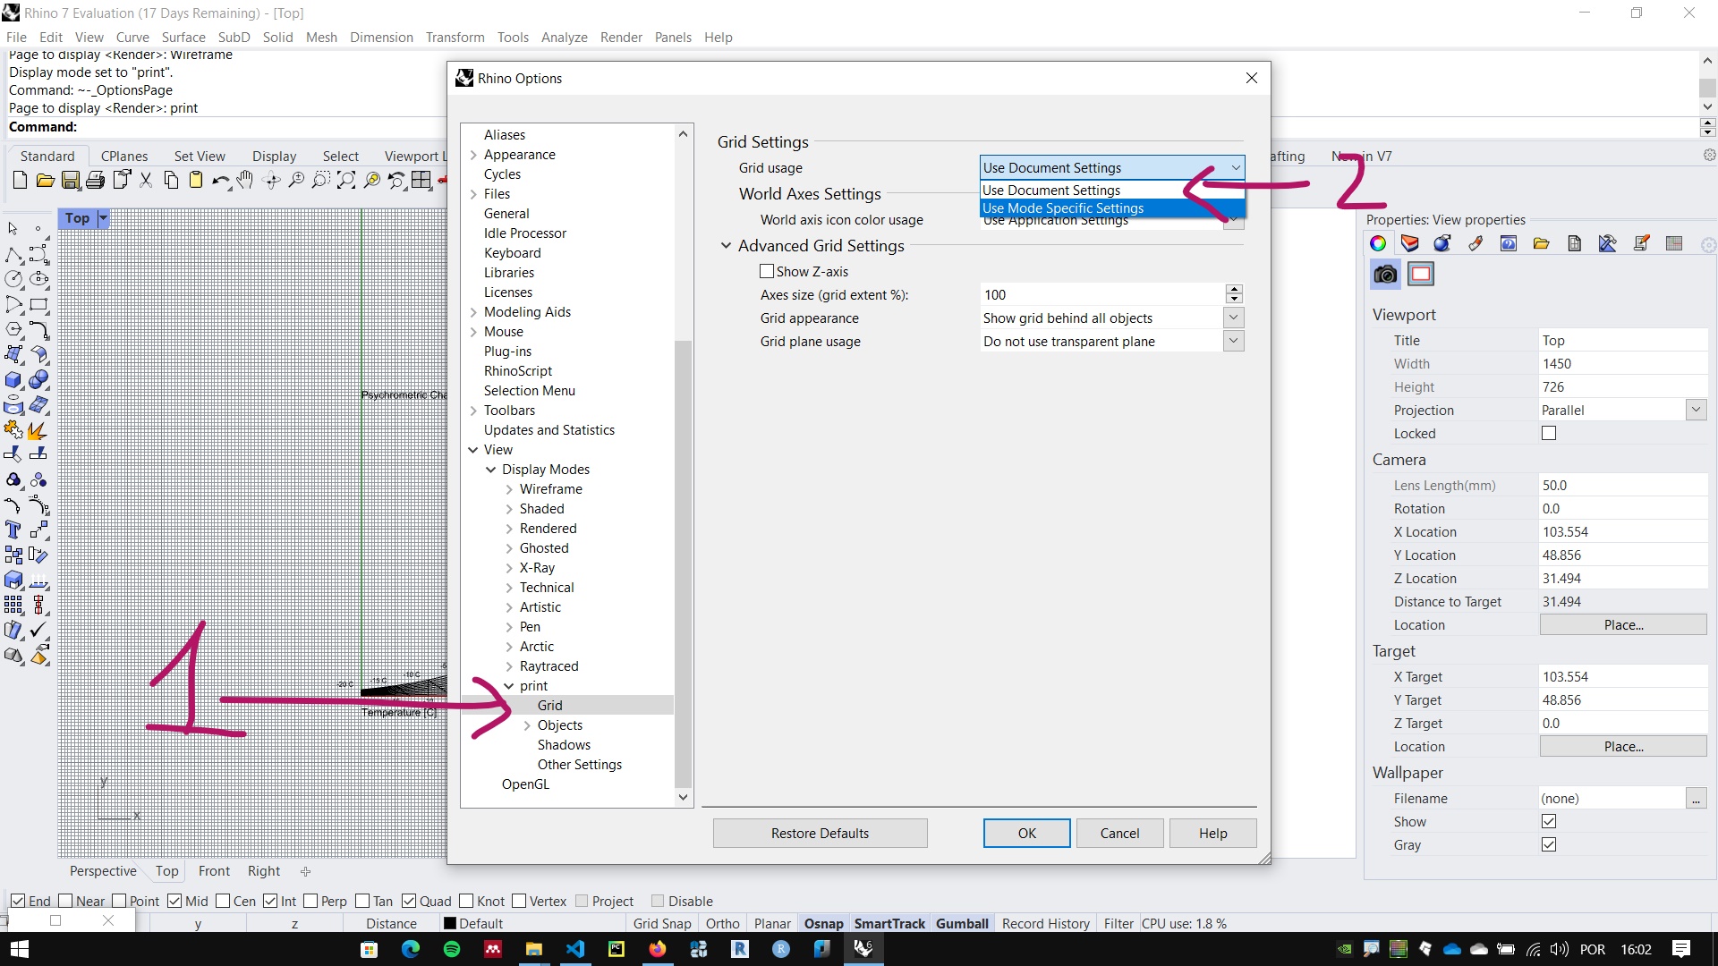This screenshot has width=1718, height=966.
Task: Expand the Objects node under print
Action: tap(527, 725)
